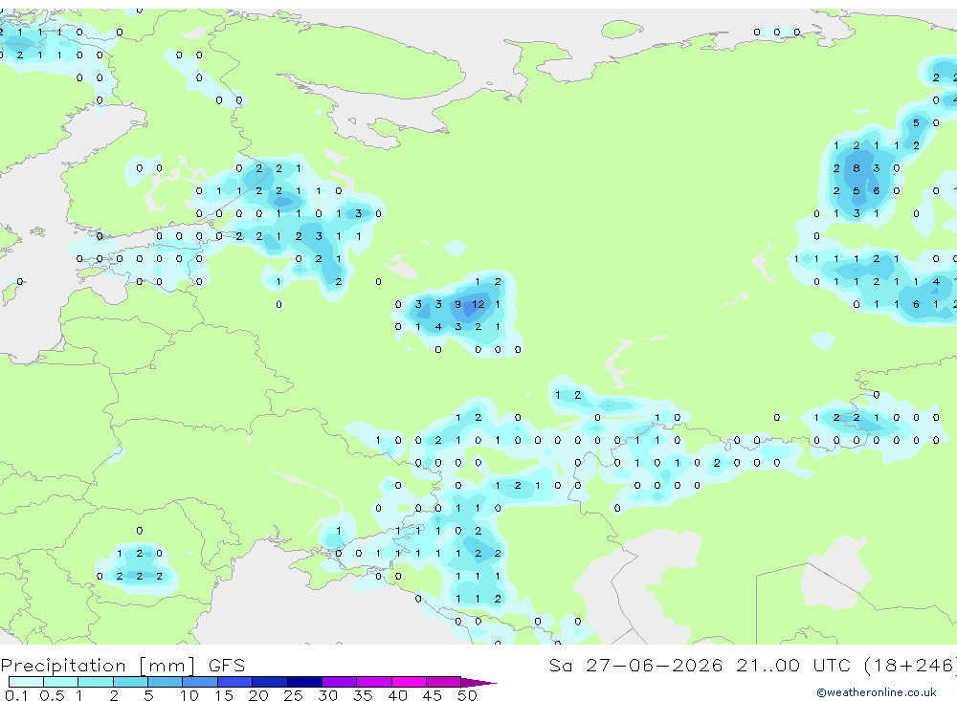
Task: Click the "0.5" legend label
Action: click(x=52, y=695)
